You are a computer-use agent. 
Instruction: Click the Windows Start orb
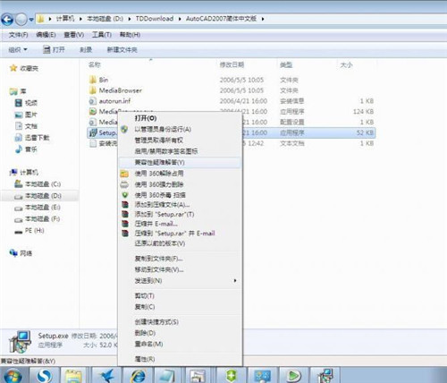[x=13, y=376]
